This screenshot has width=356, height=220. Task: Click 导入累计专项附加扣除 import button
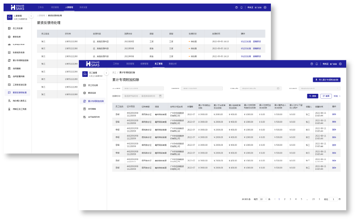pos(327,80)
